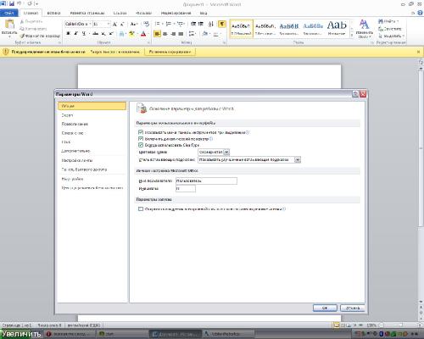
Task: Apply Superscript formatting
Action: (111, 34)
